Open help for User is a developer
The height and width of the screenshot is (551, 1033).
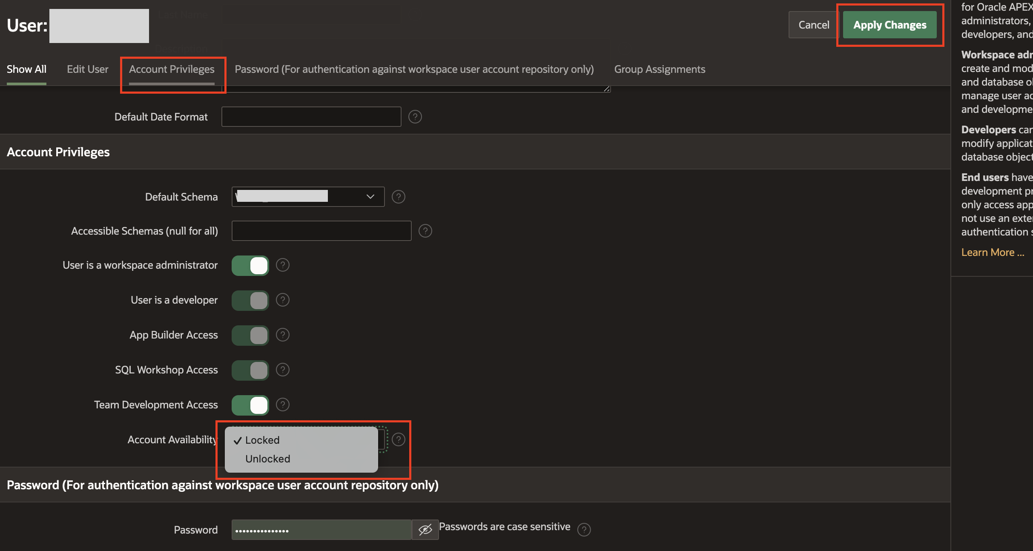point(282,300)
